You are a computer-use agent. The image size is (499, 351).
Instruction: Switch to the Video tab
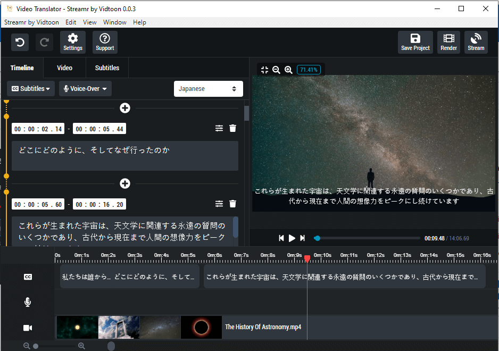click(64, 68)
